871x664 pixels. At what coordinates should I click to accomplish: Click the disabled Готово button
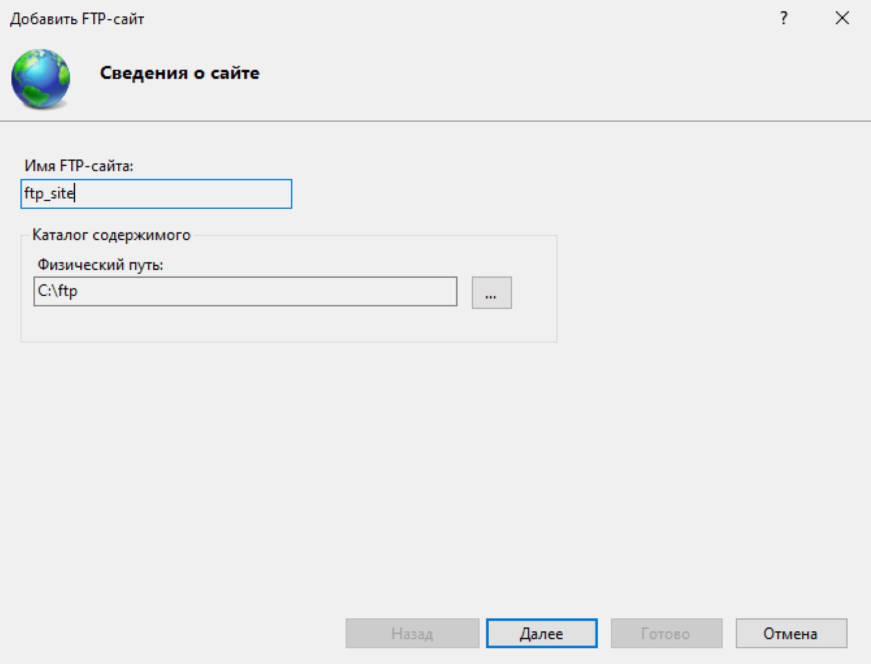click(666, 633)
